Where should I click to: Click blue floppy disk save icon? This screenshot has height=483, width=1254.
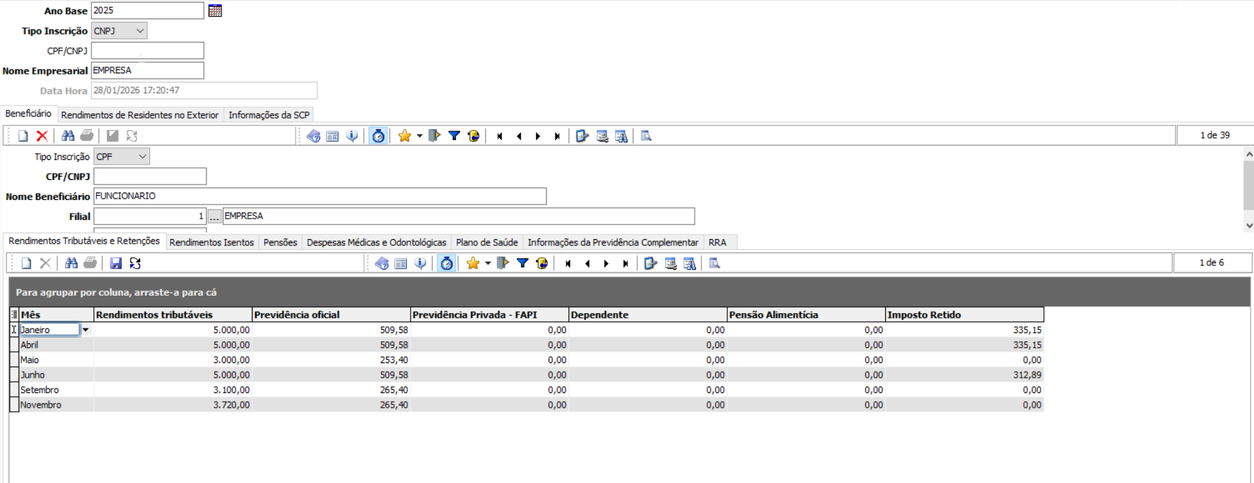[116, 263]
